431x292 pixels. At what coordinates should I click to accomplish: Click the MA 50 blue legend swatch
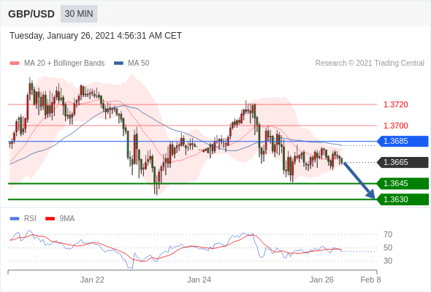click(118, 64)
